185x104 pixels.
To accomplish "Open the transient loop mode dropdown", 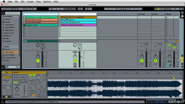I will pos(30,95).
